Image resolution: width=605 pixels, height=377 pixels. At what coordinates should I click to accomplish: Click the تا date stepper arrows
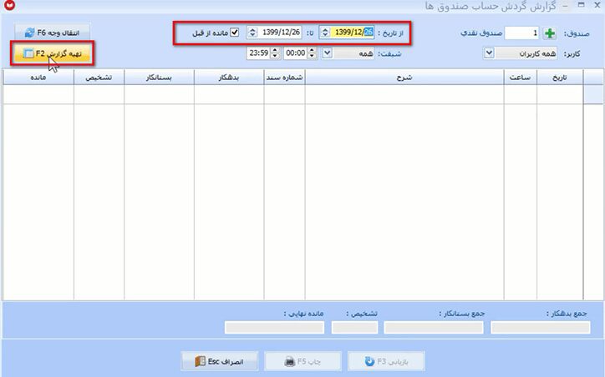coord(252,33)
